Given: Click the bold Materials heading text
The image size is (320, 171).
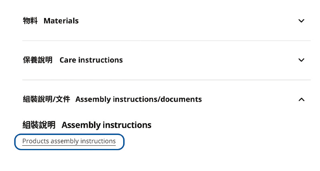Looking at the screenshot, I should (61, 21).
